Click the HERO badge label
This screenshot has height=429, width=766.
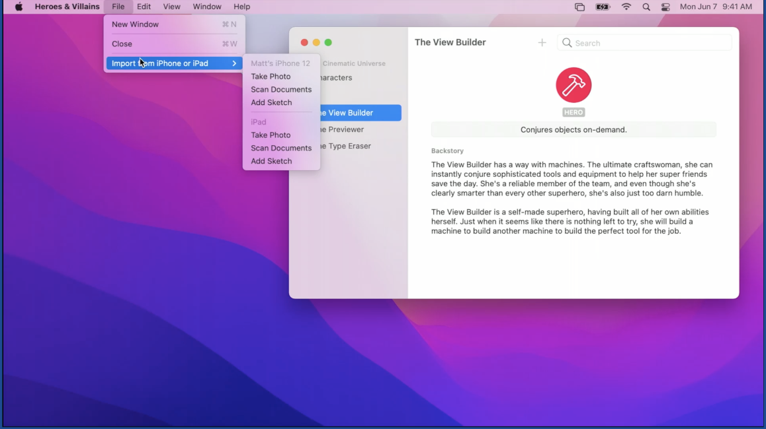click(x=574, y=113)
